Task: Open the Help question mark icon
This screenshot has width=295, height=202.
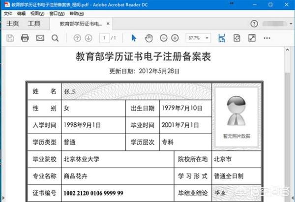Action: [254, 24]
